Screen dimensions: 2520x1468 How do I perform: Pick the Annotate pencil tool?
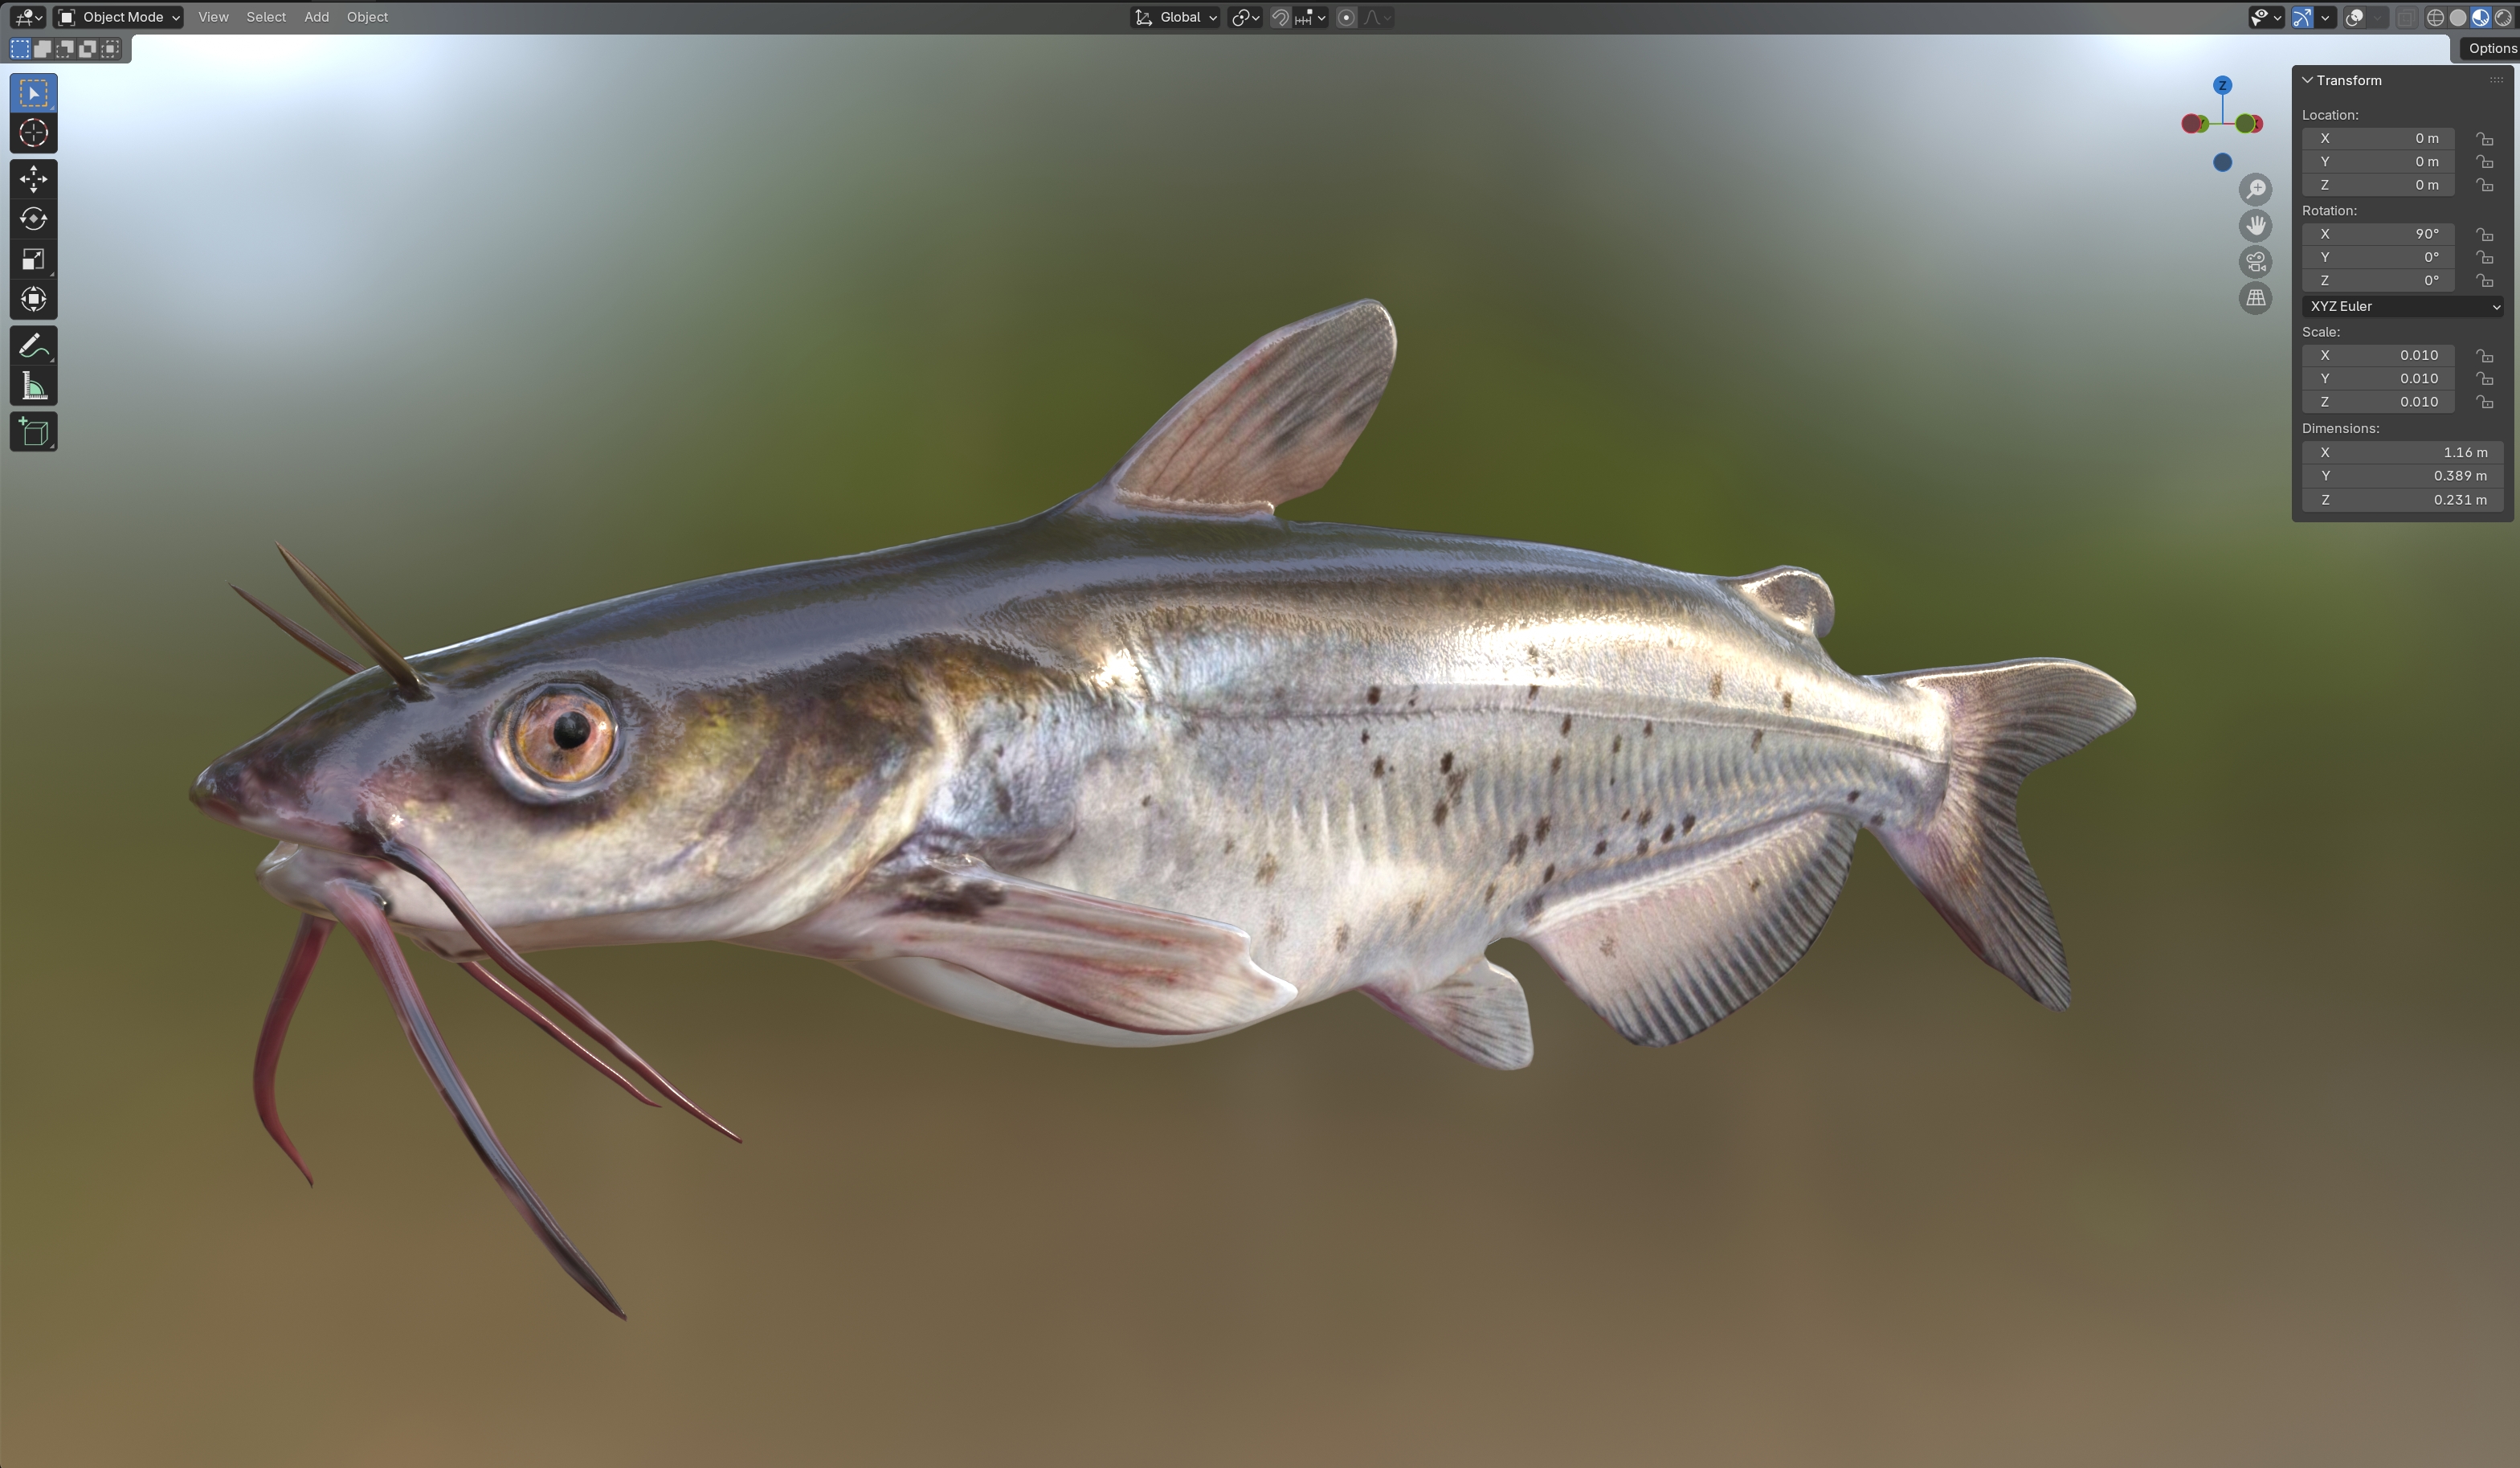pyautogui.click(x=33, y=346)
